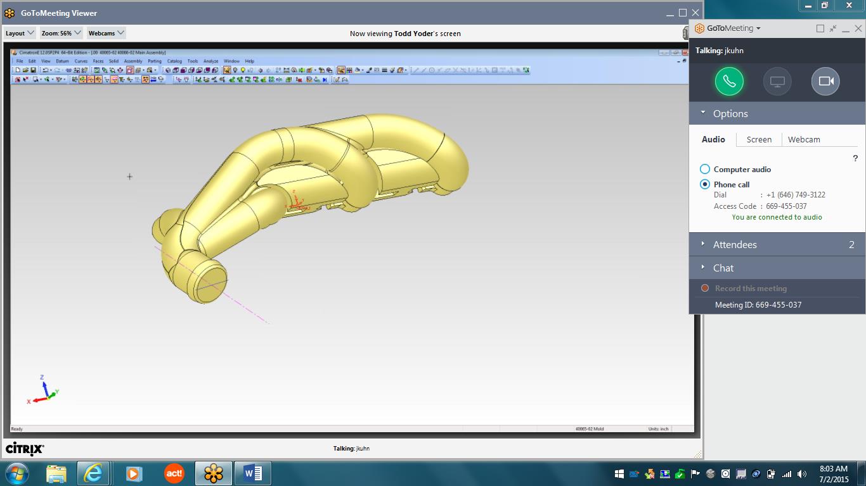Viewport: 866px width, 486px height.
Task: Click the attendee count 2
Action: (851, 244)
